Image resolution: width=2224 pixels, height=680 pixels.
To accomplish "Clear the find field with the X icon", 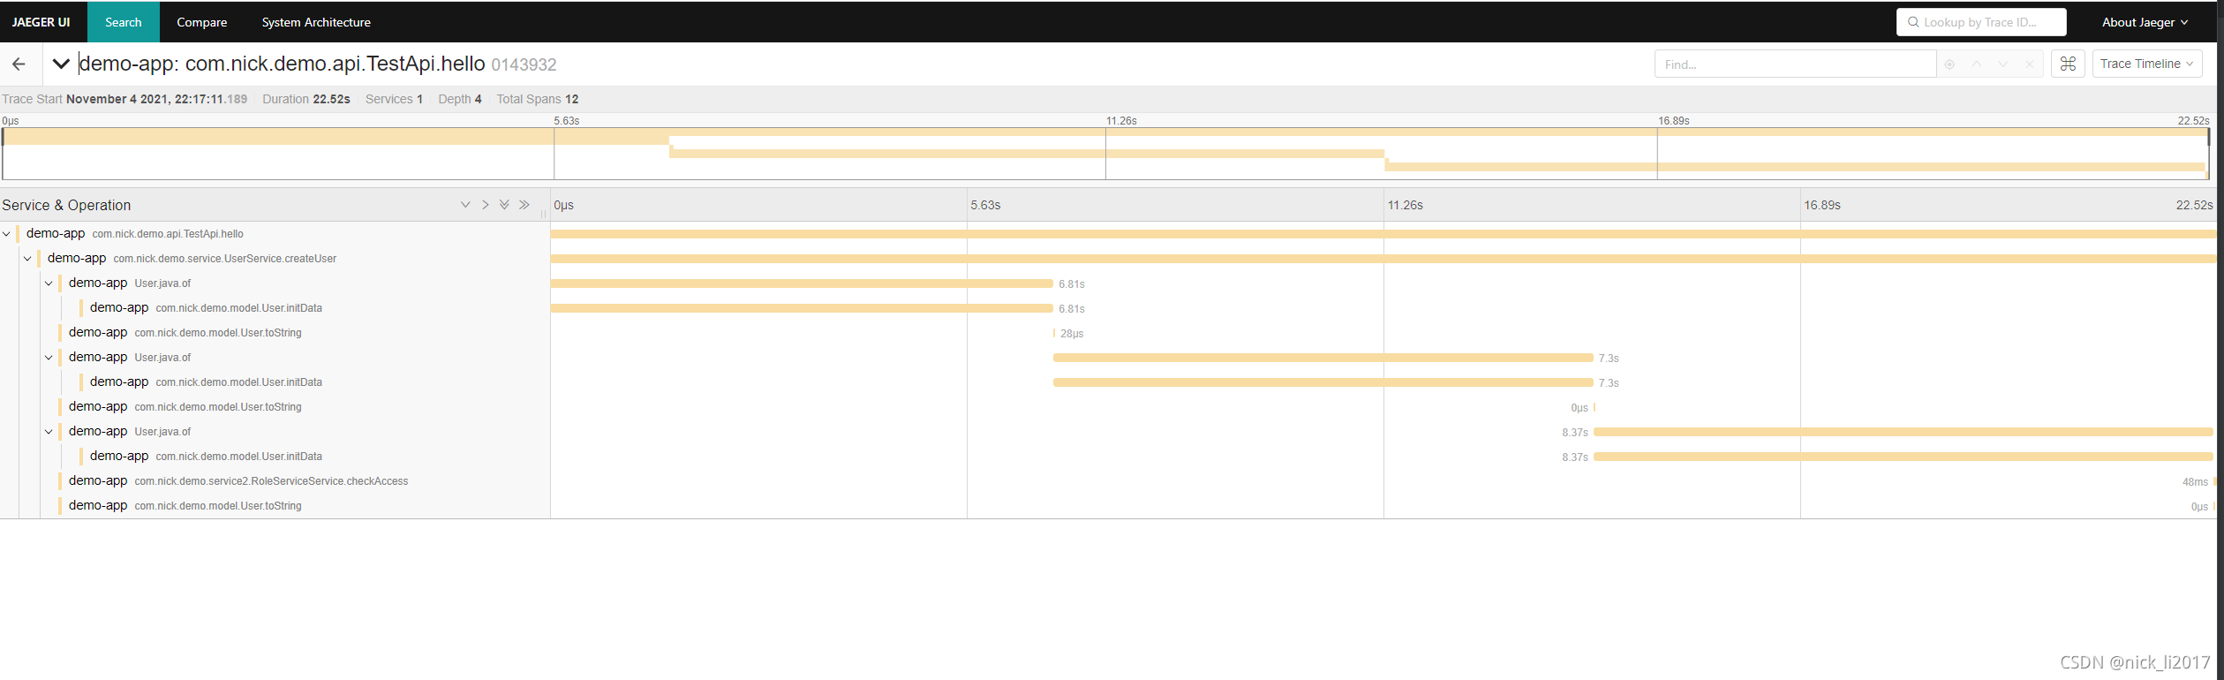I will point(2029,64).
